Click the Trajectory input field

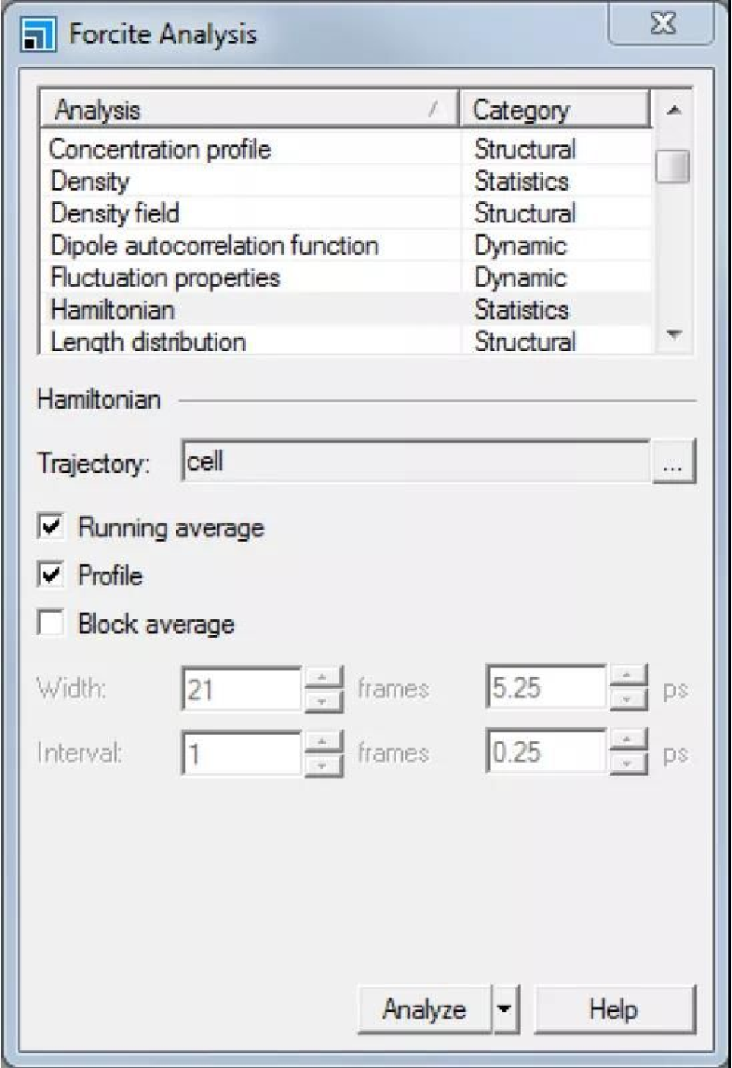(414, 463)
